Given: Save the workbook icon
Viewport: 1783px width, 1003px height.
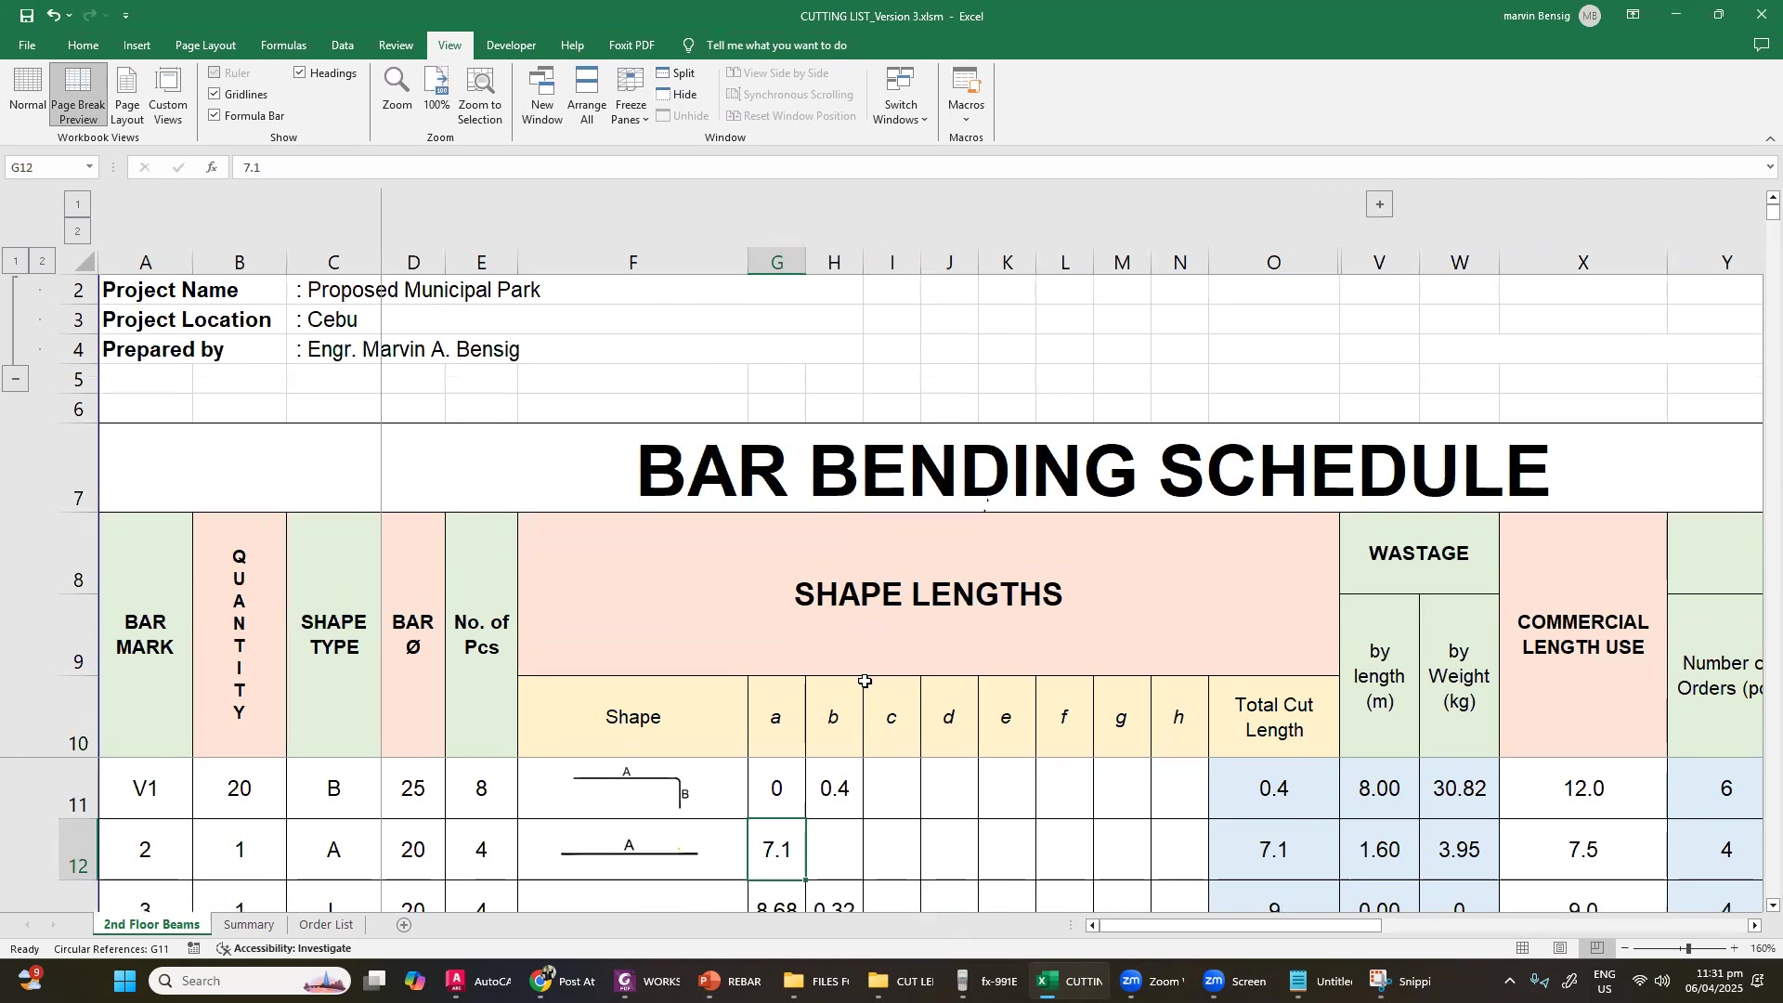Looking at the screenshot, I should coord(26,16).
